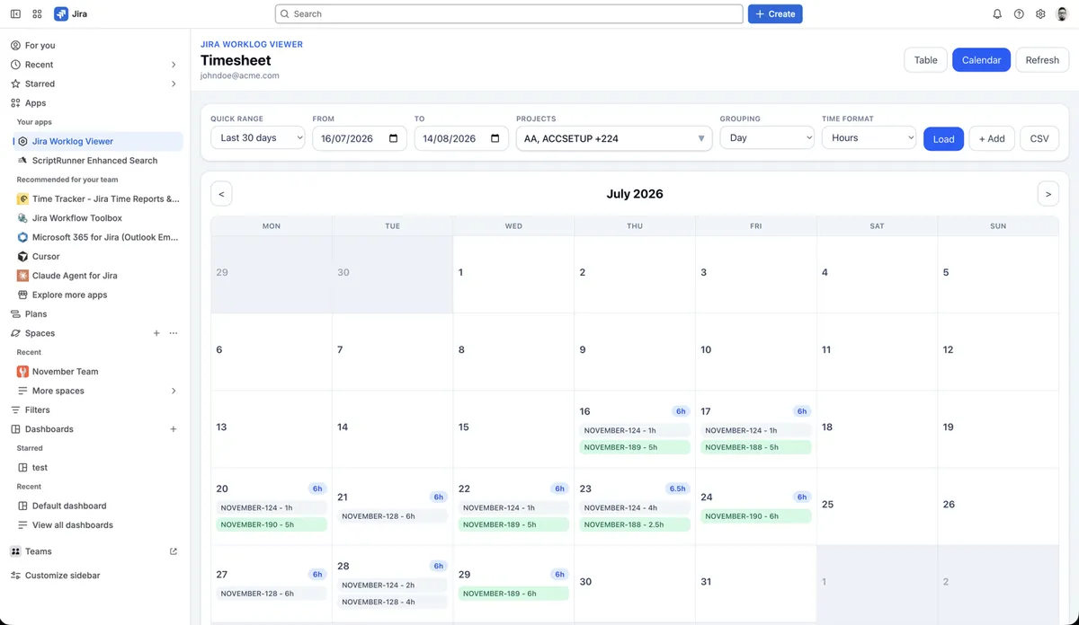Click the Explore more apps icon
The image size is (1079, 625).
pos(22,295)
